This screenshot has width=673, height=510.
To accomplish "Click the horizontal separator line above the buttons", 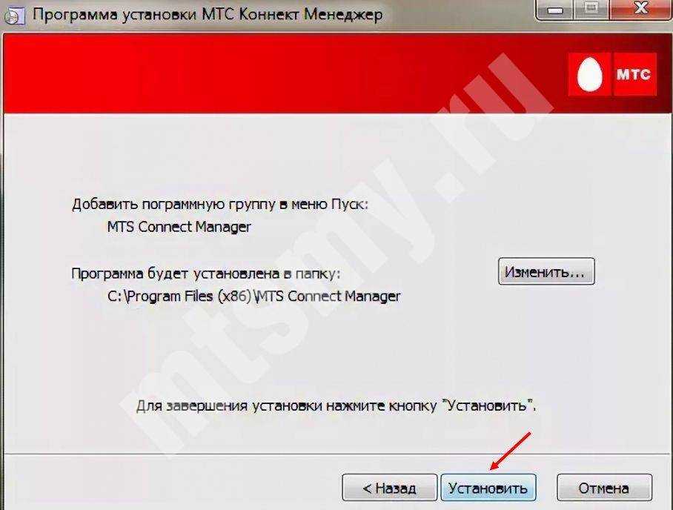I will tap(336, 453).
